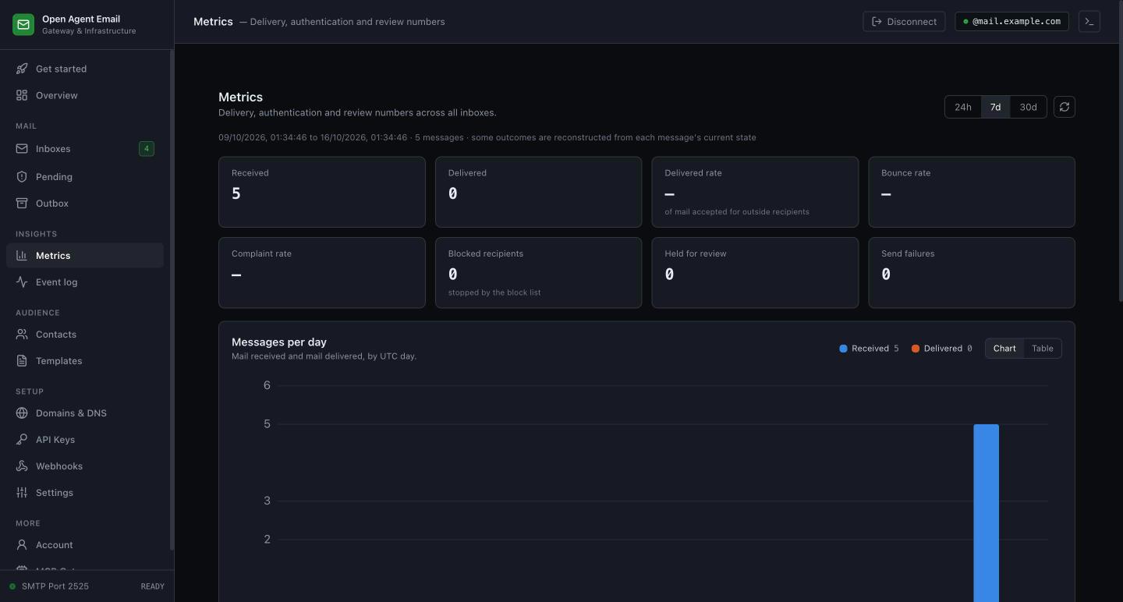Open the terminal console icon button
The height and width of the screenshot is (602, 1123).
(x=1089, y=22)
